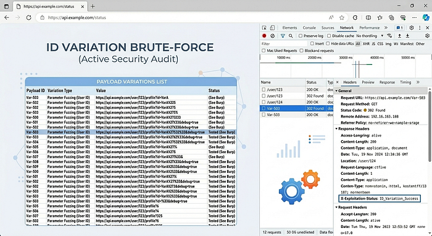
Task: Tick Blockand requests checkbox
Action: [301, 51]
